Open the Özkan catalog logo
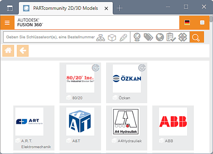 [x=127, y=79]
